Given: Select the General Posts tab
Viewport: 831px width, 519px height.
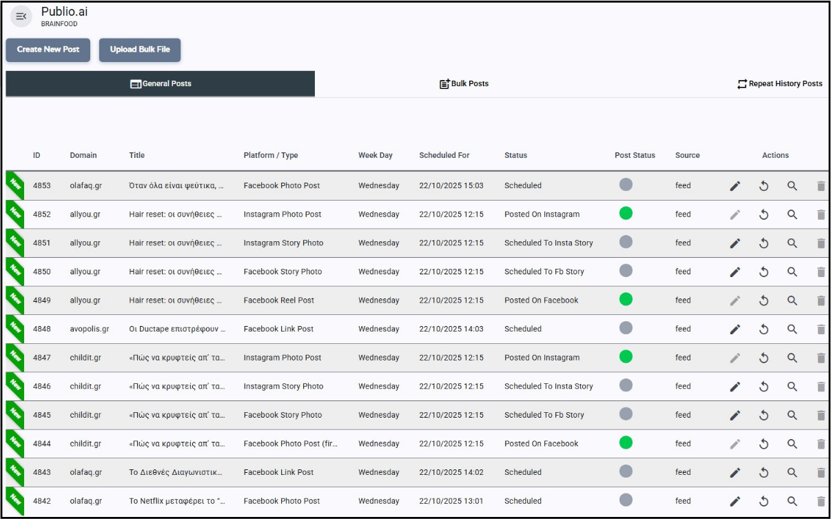Looking at the screenshot, I should [x=161, y=83].
